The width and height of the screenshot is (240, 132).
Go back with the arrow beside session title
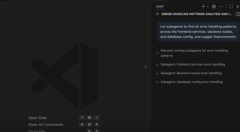(158, 14)
